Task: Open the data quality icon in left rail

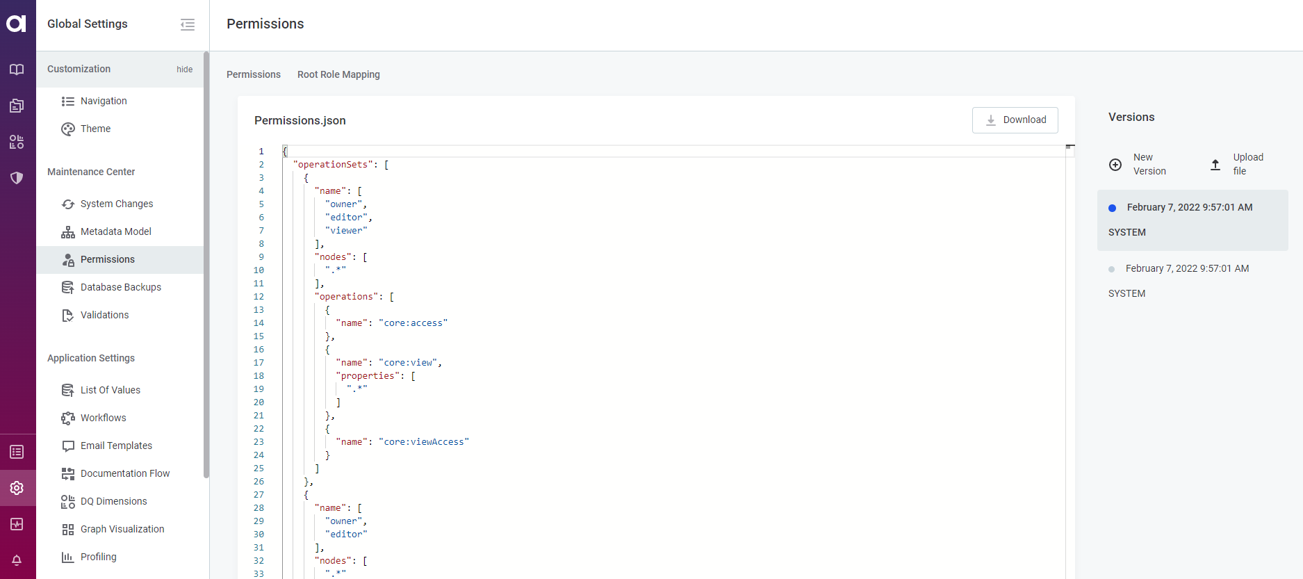Action: [x=17, y=142]
